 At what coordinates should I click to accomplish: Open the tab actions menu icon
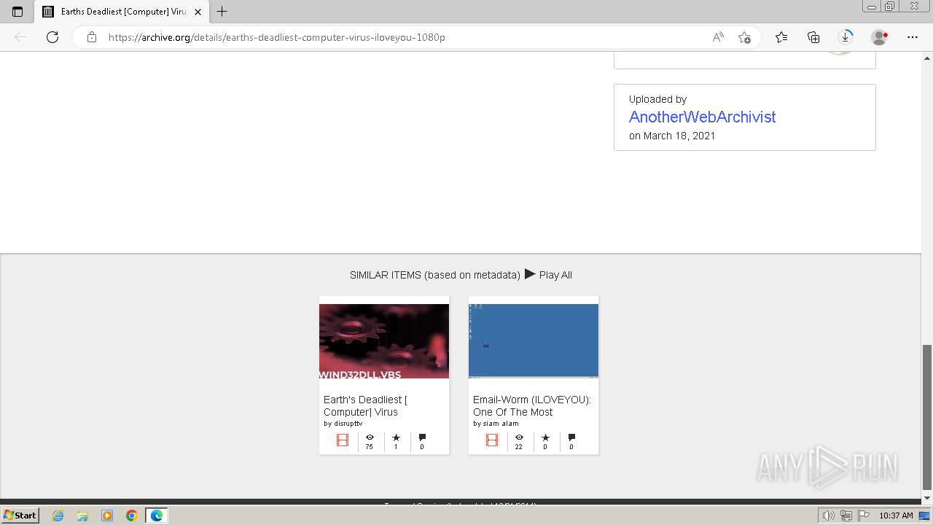point(17,12)
